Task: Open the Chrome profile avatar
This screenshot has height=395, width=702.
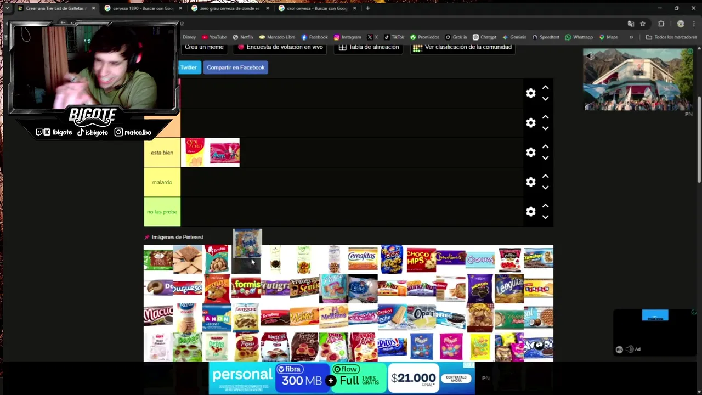Action: coord(681,24)
